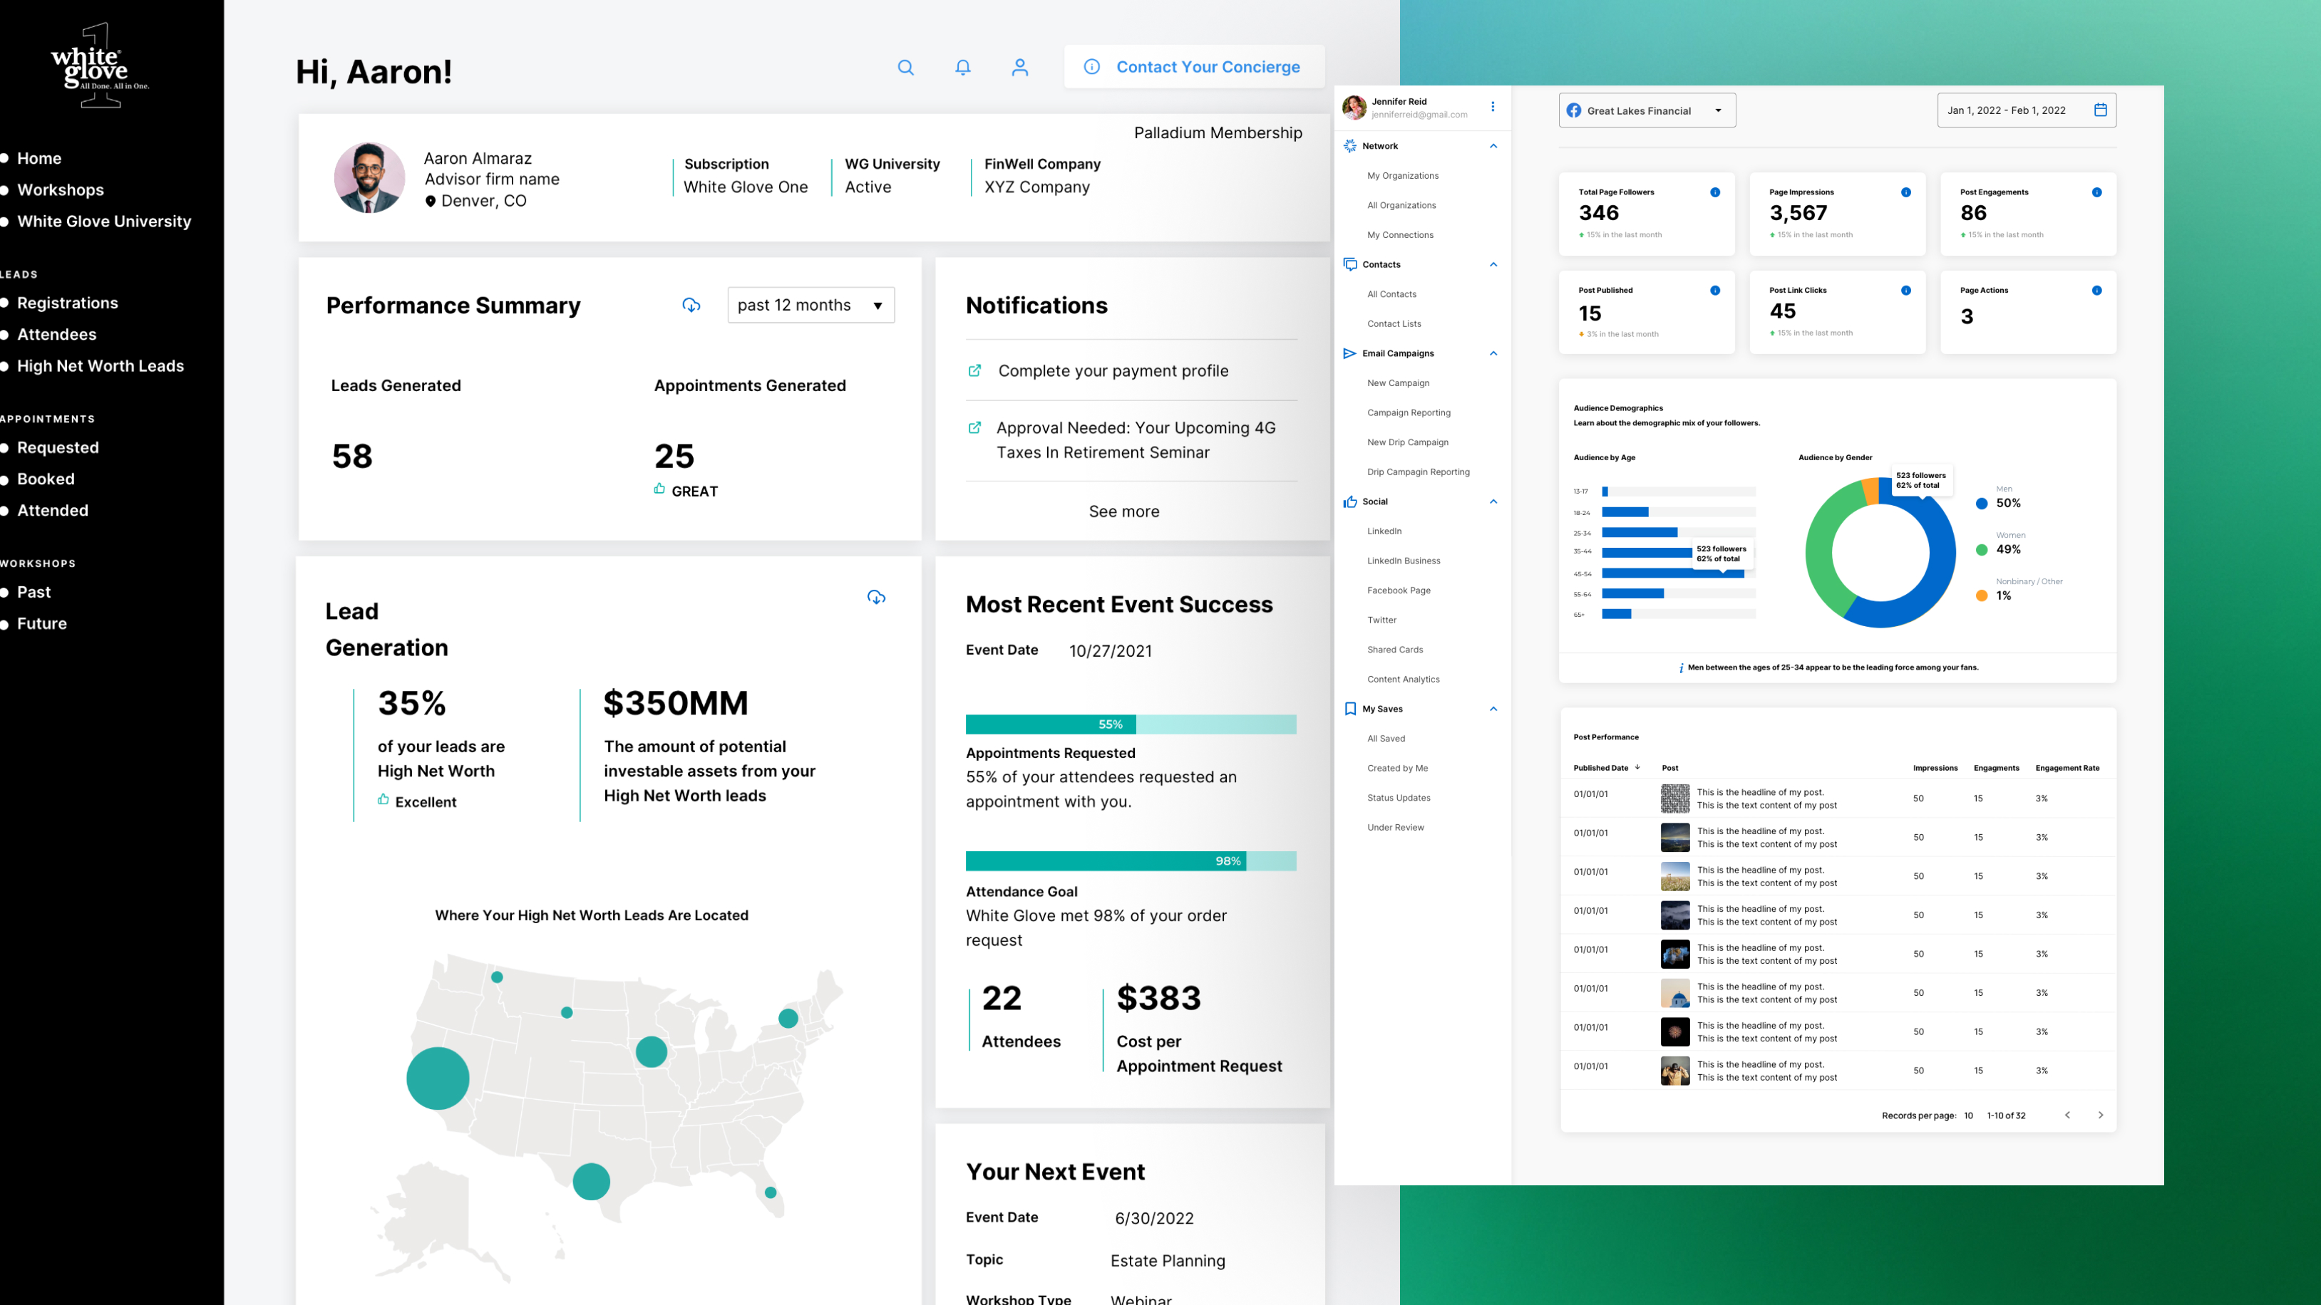The height and width of the screenshot is (1305, 2321).
Task: Collapse the Social sidebar section
Action: coord(1493,501)
